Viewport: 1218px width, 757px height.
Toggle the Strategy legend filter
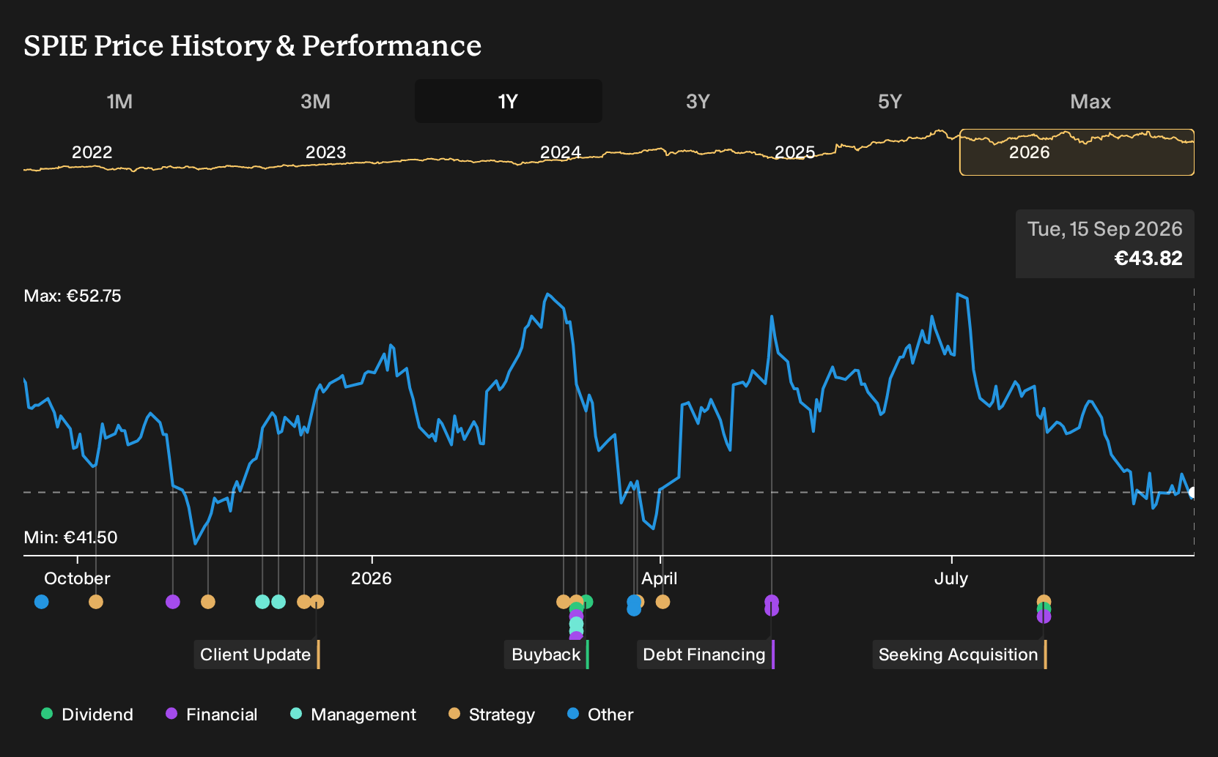tap(492, 715)
